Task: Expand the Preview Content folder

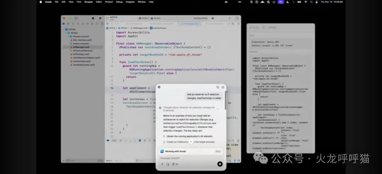Action: click(x=69, y=36)
